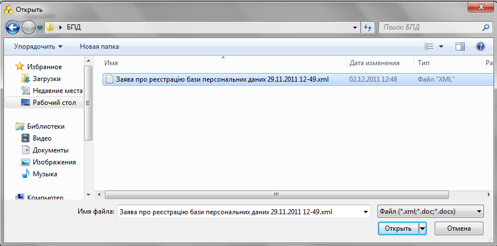Viewport: 497px width, 246px height.
Task: Select the Музыка library
Action: (45, 174)
